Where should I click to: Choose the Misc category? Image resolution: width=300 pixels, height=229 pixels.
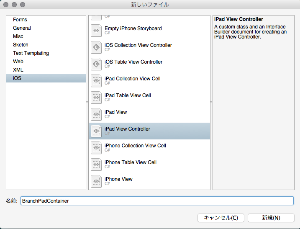pyautogui.click(x=46, y=36)
